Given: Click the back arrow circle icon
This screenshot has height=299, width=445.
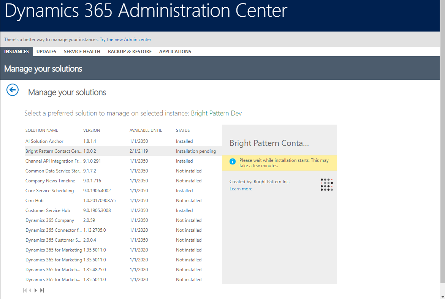Looking at the screenshot, I should tap(13, 90).
